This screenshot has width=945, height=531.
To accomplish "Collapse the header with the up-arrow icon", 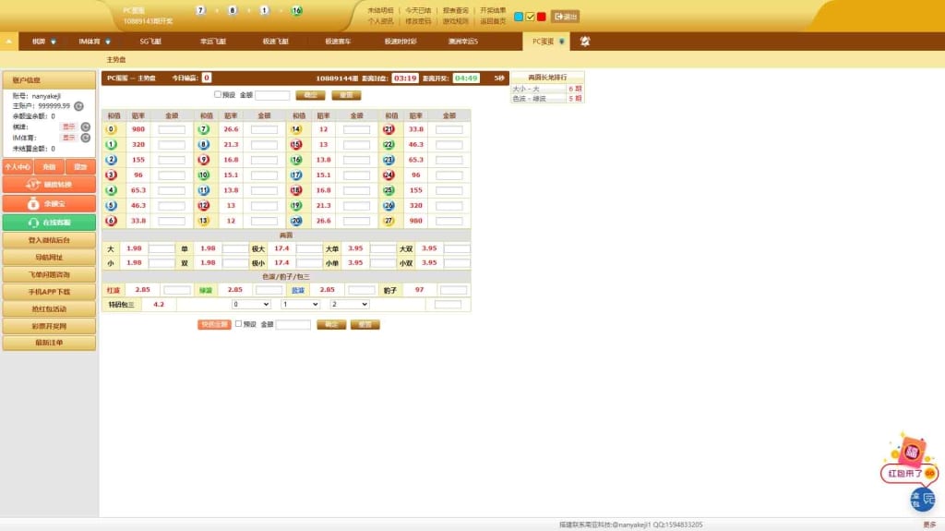I will pyautogui.click(x=9, y=41).
